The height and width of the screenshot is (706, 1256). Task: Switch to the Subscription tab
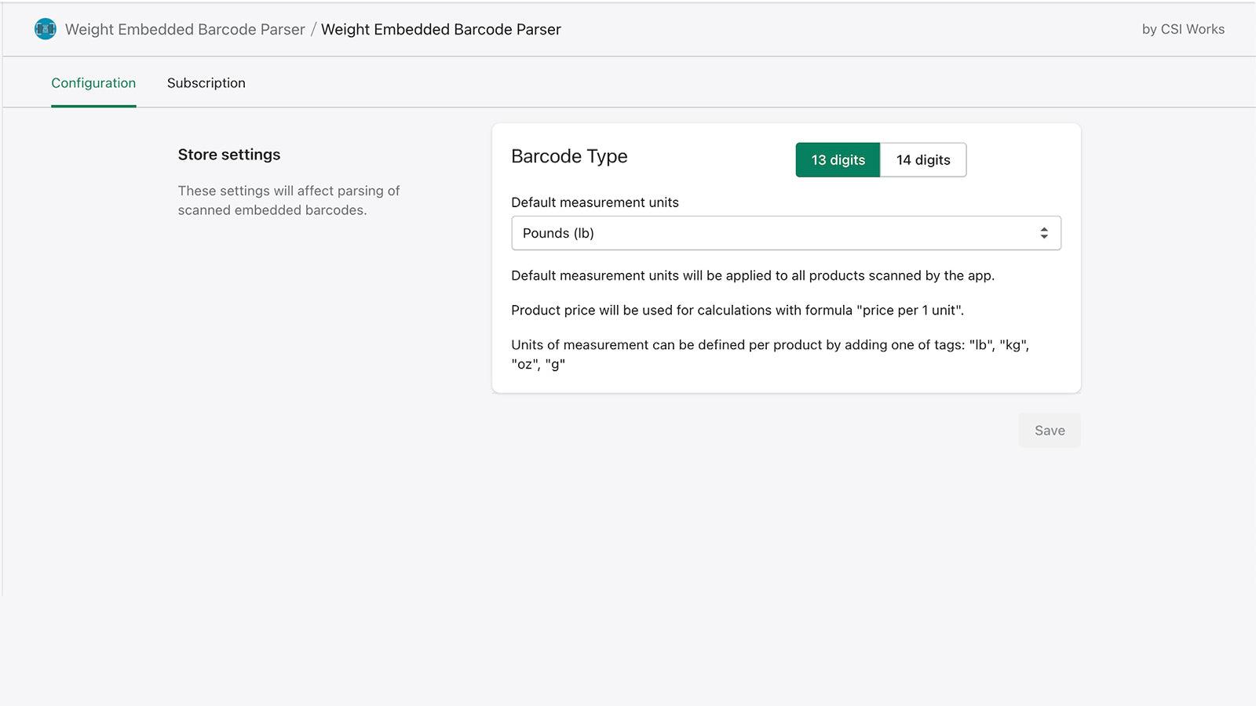point(206,82)
